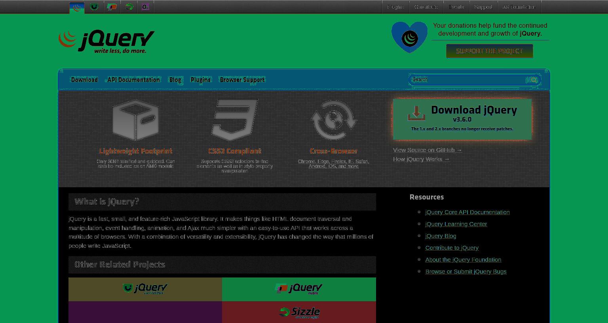Open Support in the top bar

pyautogui.click(x=483, y=7)
